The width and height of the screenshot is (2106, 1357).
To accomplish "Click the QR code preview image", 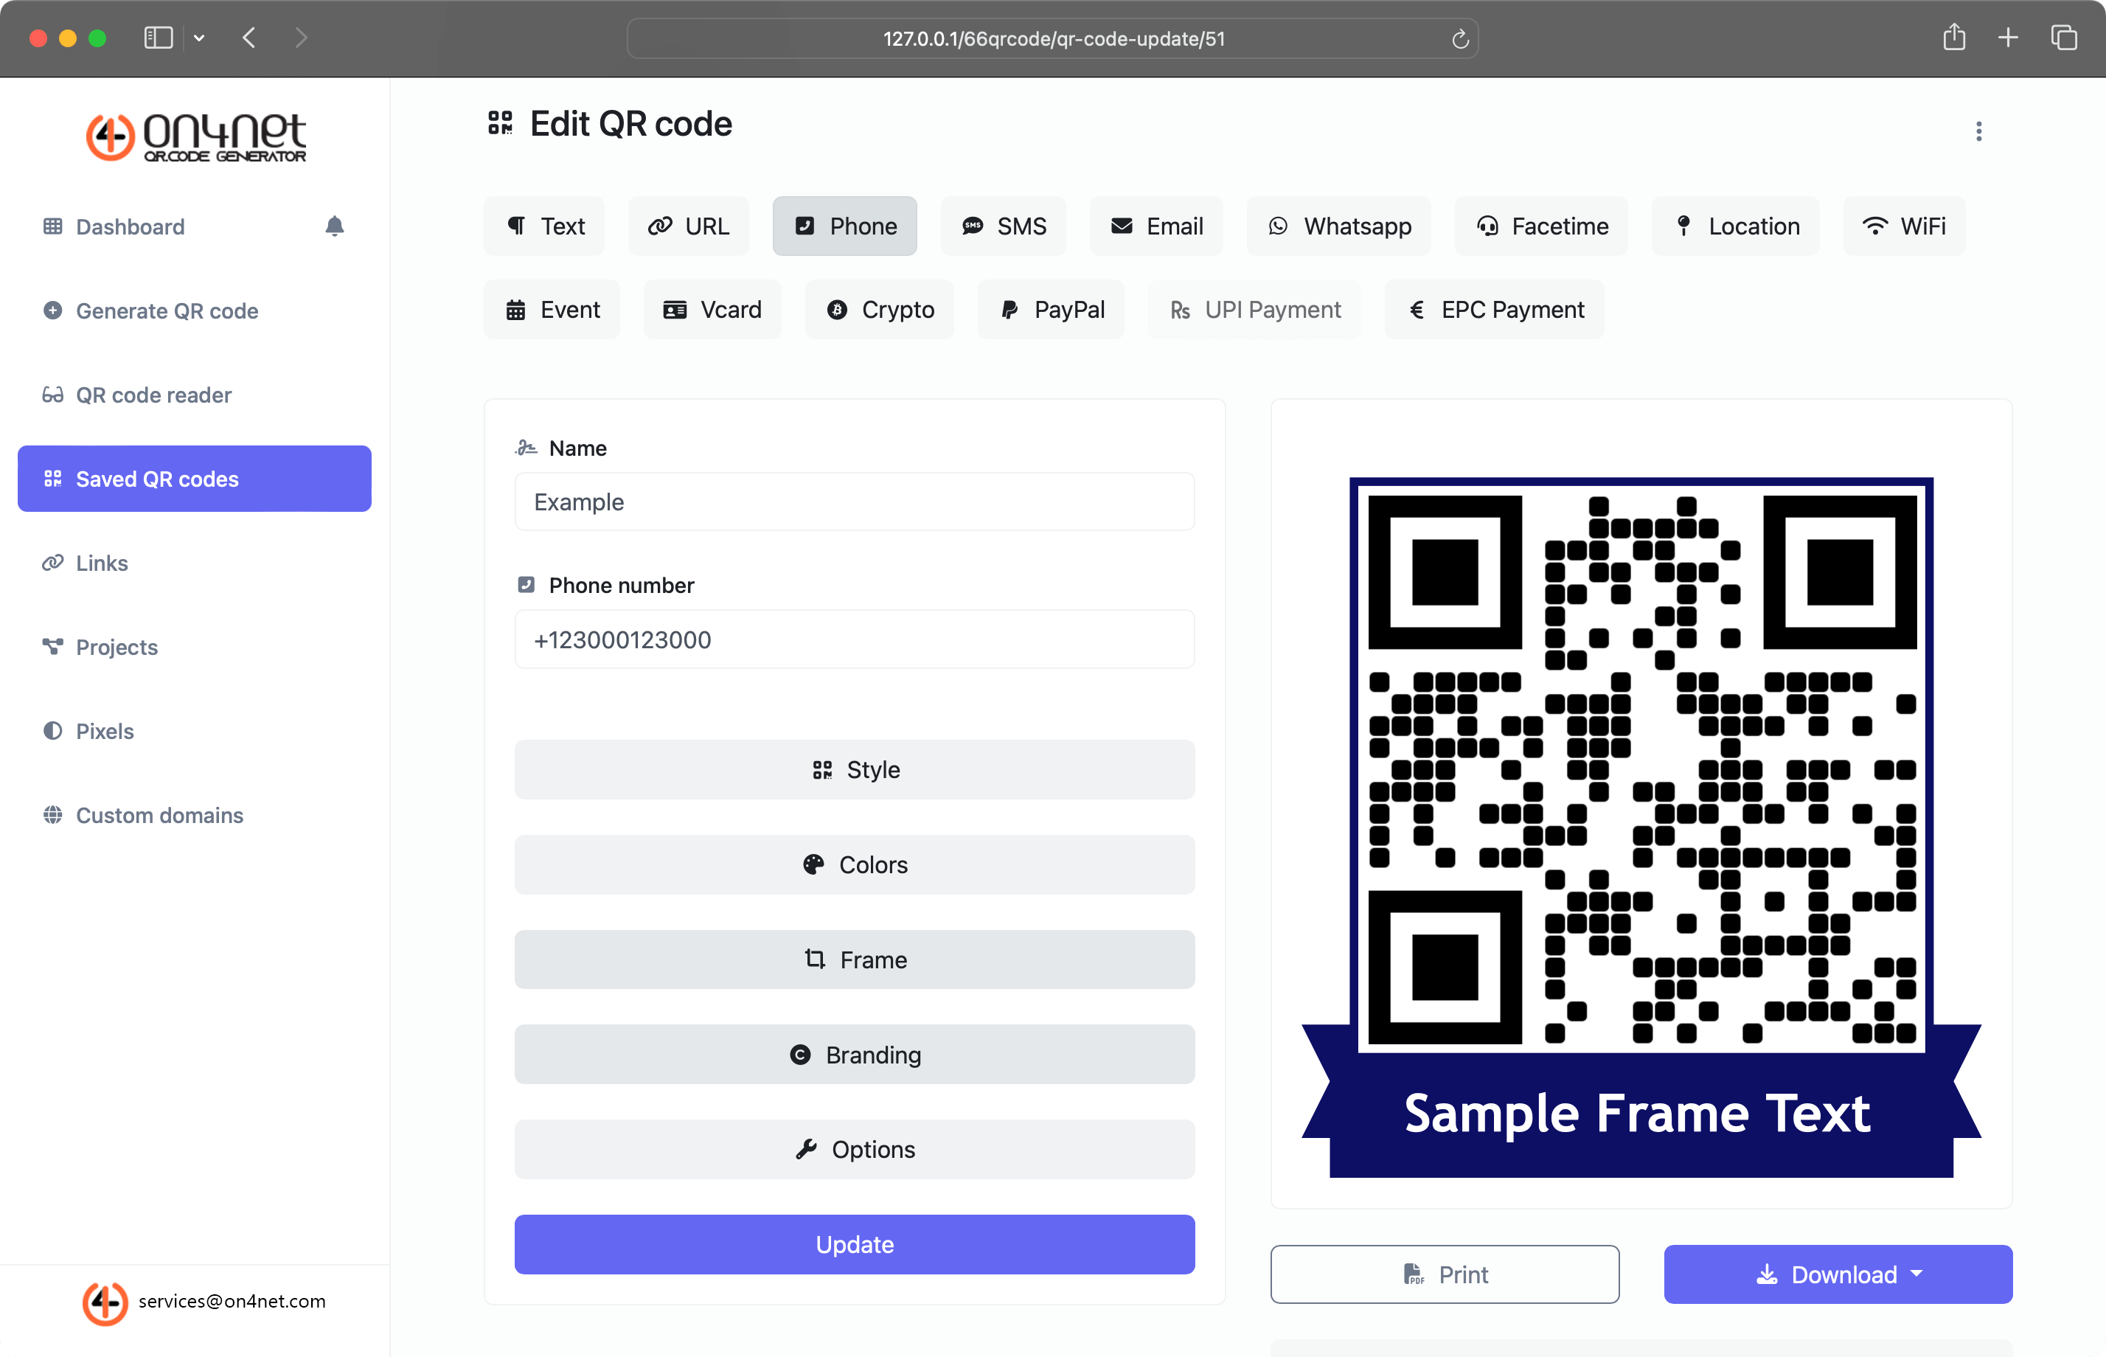I will (x=1641, y=827).
